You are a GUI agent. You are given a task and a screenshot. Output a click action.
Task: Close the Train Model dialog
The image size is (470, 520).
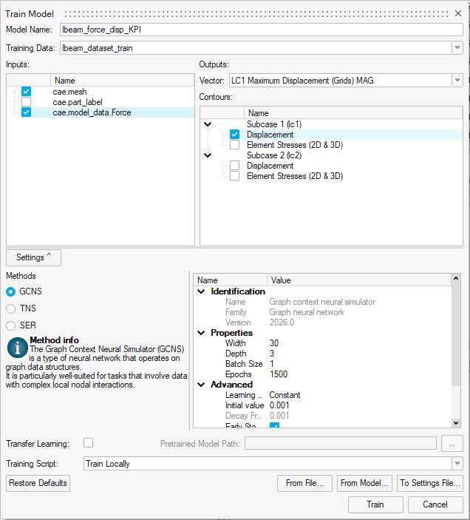tap(458, 13)
